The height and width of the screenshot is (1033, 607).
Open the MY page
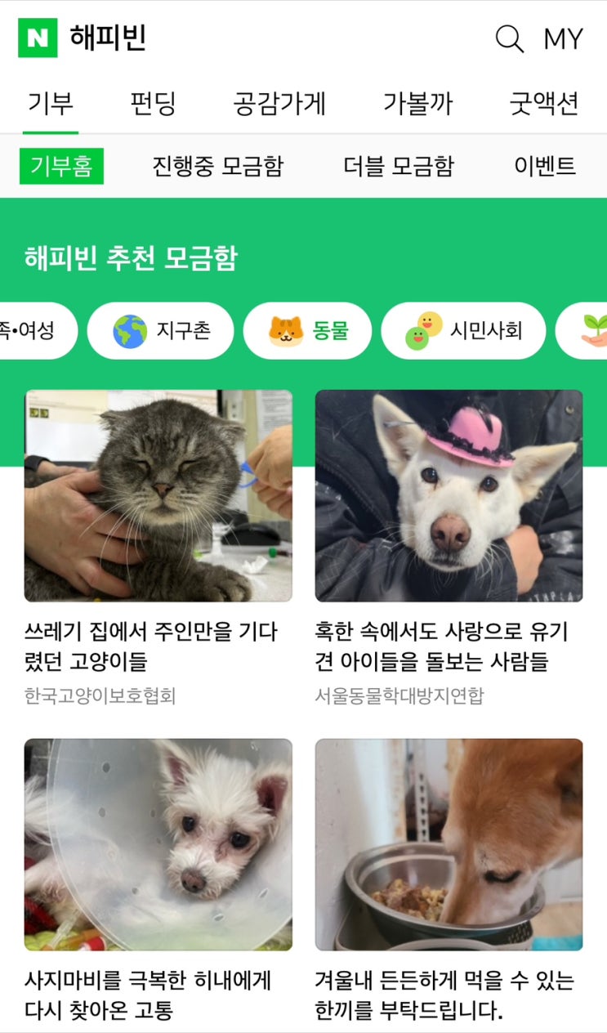pyautogui.click(x=564, y=39)
